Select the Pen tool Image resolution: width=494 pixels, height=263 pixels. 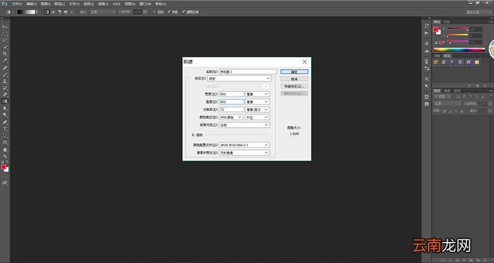(x=5, y=122)
